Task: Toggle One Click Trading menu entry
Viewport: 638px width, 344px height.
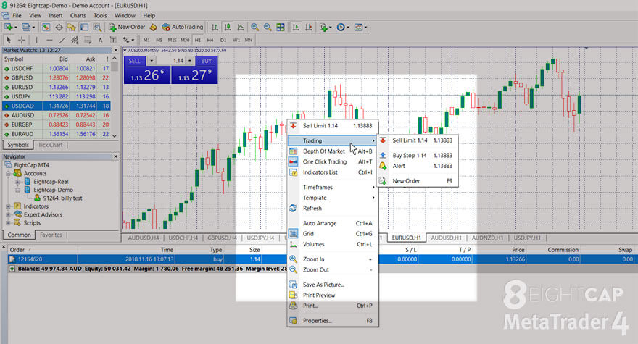Action: (x=333, y=161)
